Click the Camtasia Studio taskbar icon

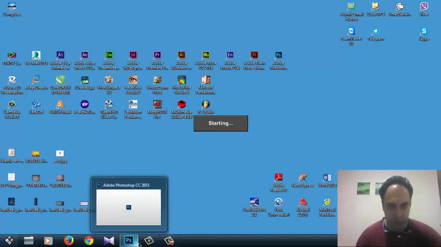coord(149,240)
